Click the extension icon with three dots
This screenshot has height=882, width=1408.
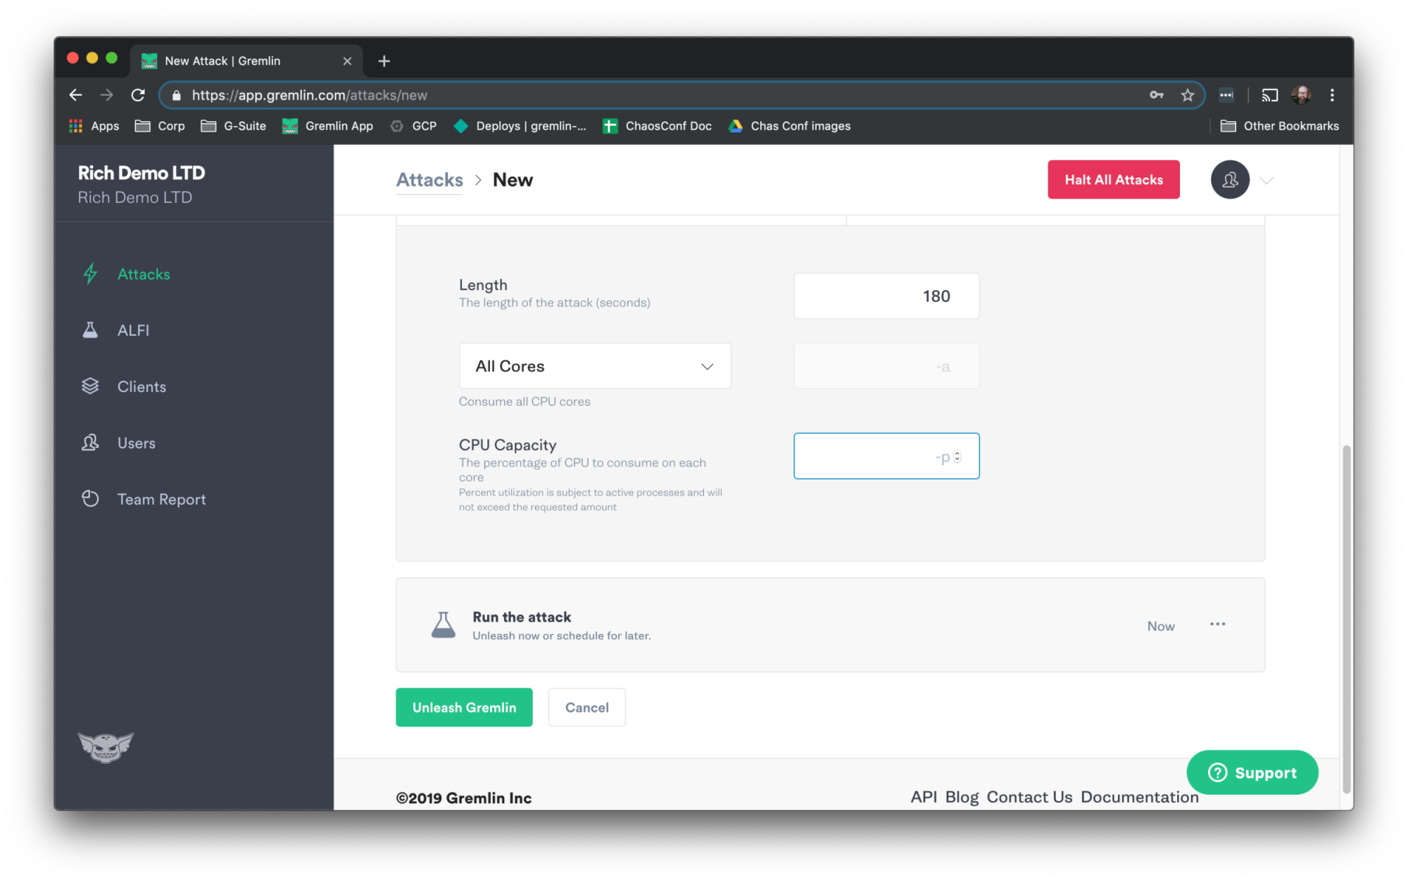pos(1226,95)
